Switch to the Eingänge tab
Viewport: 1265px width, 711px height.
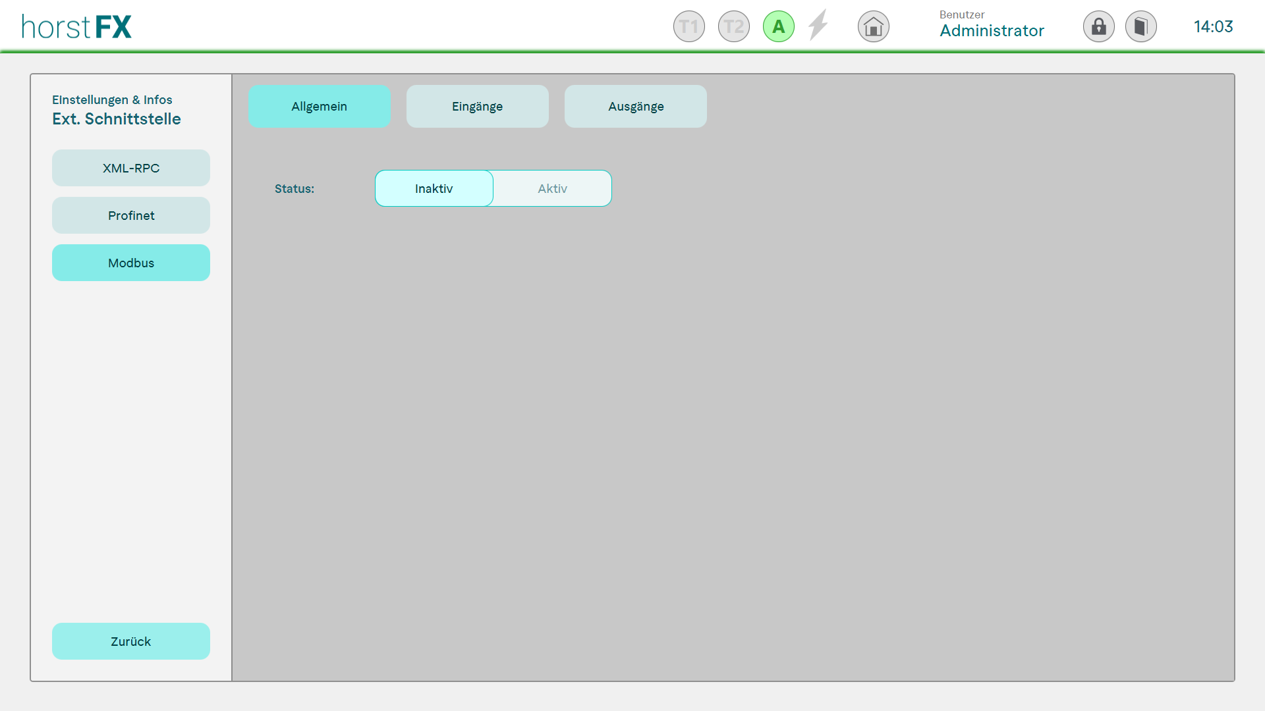coord(477,107)
